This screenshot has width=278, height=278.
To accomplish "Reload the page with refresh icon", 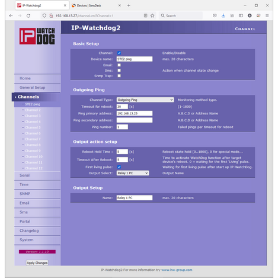I will [28, 15].
